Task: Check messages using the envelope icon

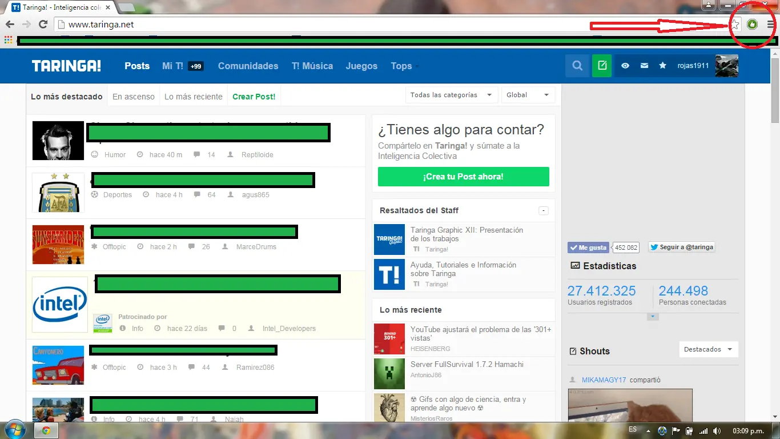Action: (644, 66)
